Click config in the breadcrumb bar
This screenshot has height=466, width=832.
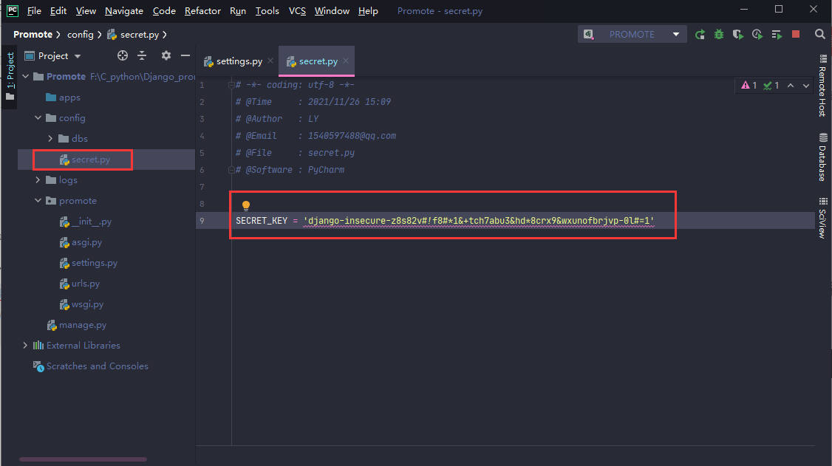click(x=80, y=35)
